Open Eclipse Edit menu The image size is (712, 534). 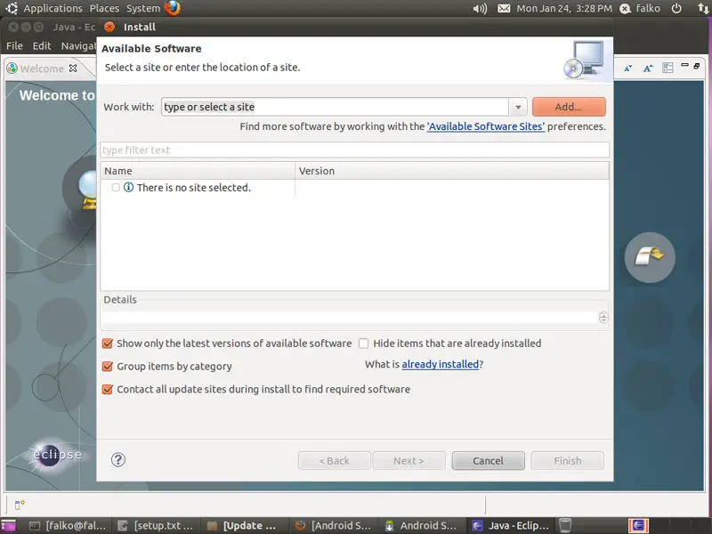(x=42, y=46)
